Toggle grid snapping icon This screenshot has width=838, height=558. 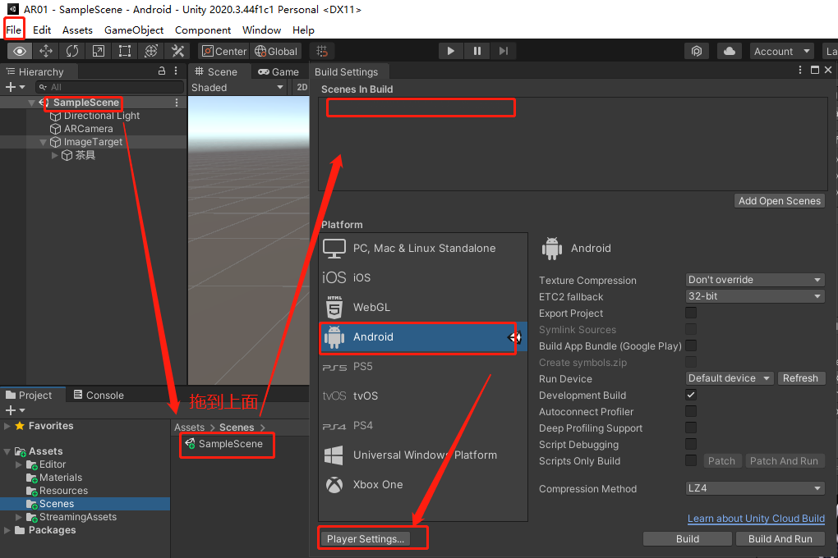coord(322,51)
